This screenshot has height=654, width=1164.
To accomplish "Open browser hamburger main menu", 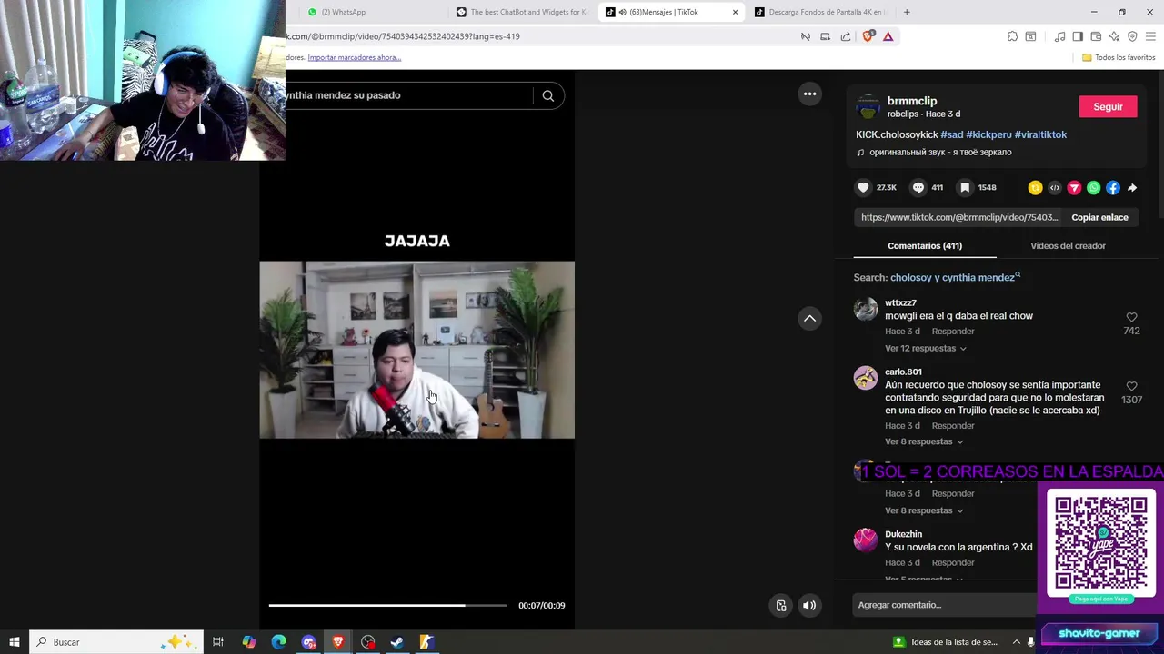I will click(x=1150, y=36).
